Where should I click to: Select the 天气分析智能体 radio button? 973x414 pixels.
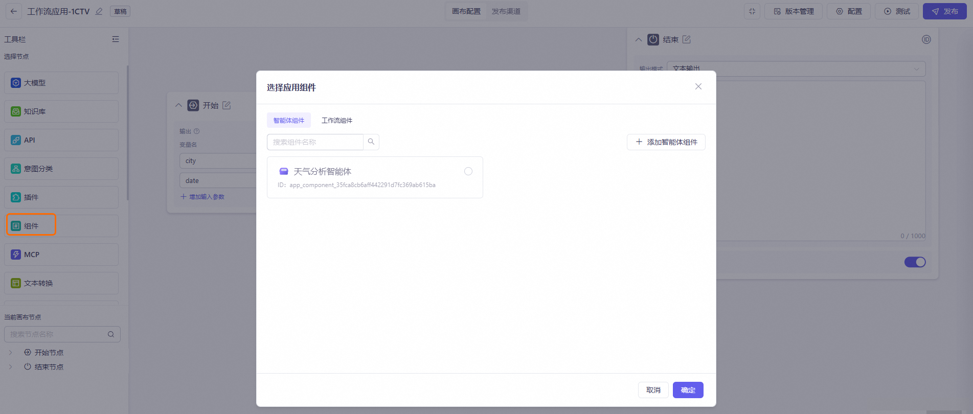468,171
